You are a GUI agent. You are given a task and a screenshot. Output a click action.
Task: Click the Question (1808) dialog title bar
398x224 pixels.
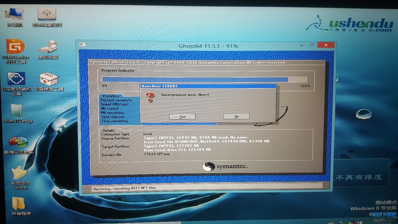[208, 86]
